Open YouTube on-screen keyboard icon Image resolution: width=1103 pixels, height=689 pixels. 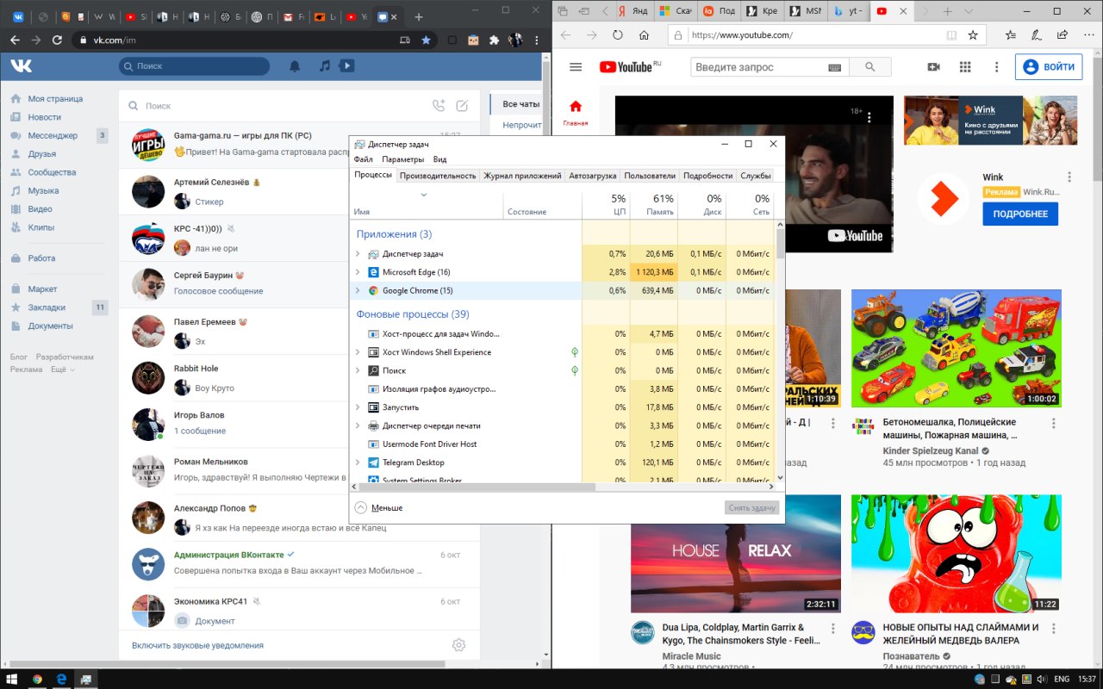click(x=834, y=67)
